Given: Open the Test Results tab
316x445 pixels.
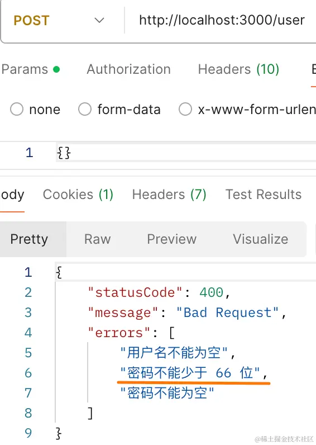Looking at the screenshot, I should tap(264, 195).
